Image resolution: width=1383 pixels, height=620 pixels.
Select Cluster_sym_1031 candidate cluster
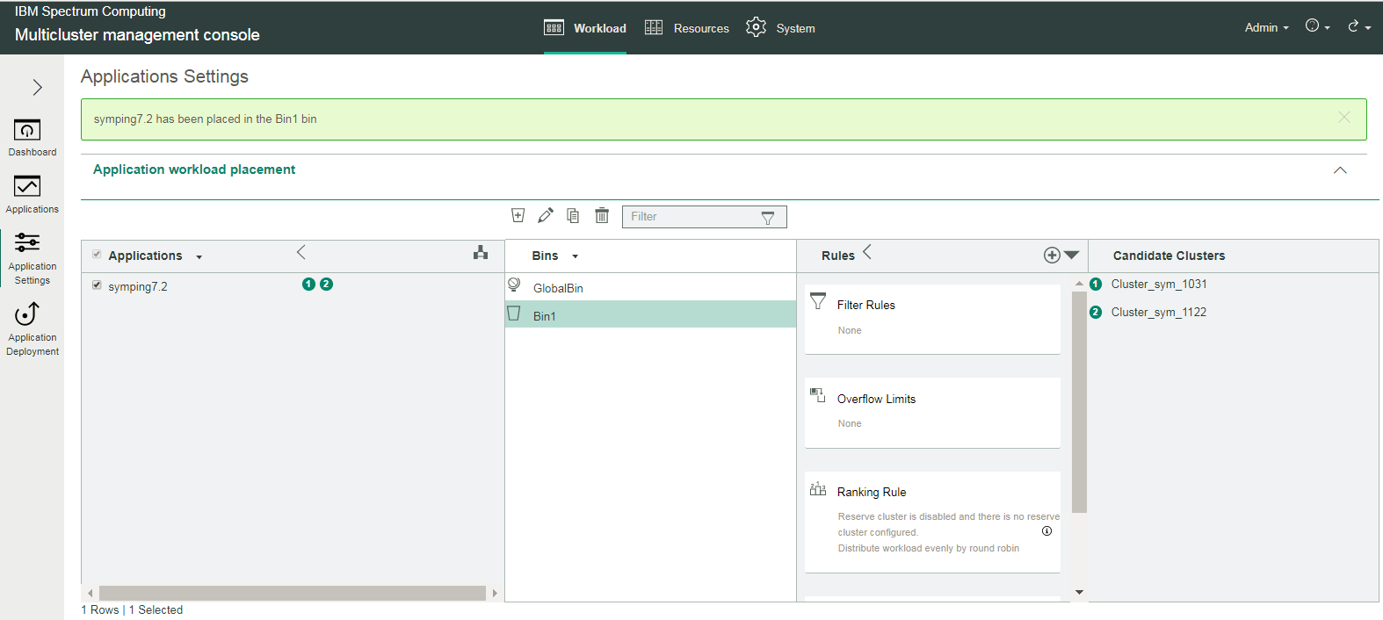tap(1159, 284)
